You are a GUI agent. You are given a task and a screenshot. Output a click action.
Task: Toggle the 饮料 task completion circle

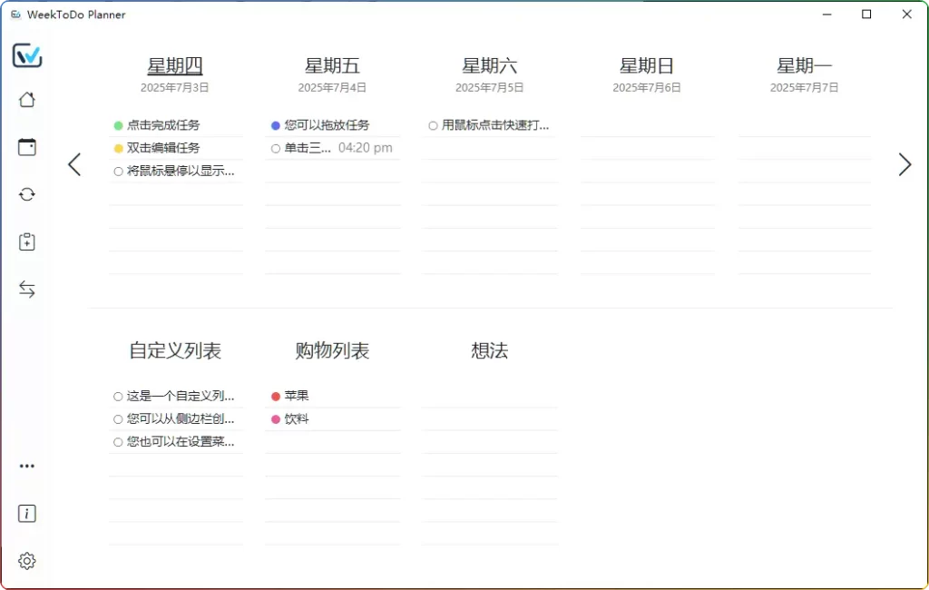[275, 418]
